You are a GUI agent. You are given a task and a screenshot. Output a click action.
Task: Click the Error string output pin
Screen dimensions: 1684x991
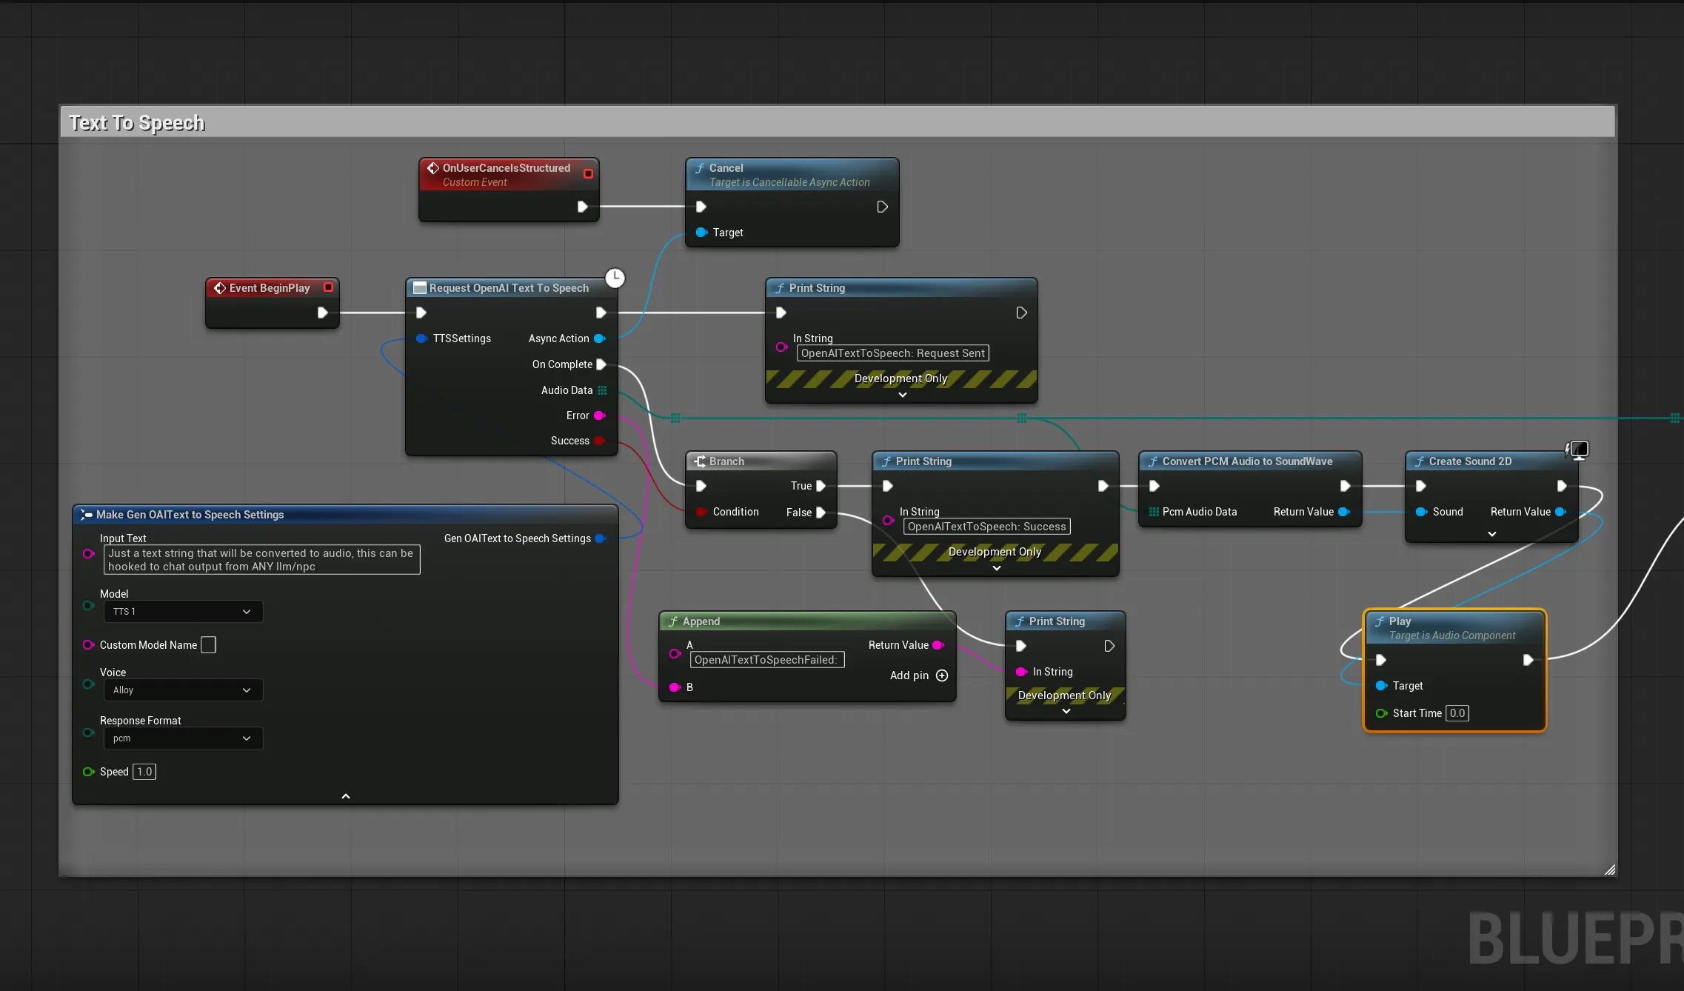[x=600, y=416]
